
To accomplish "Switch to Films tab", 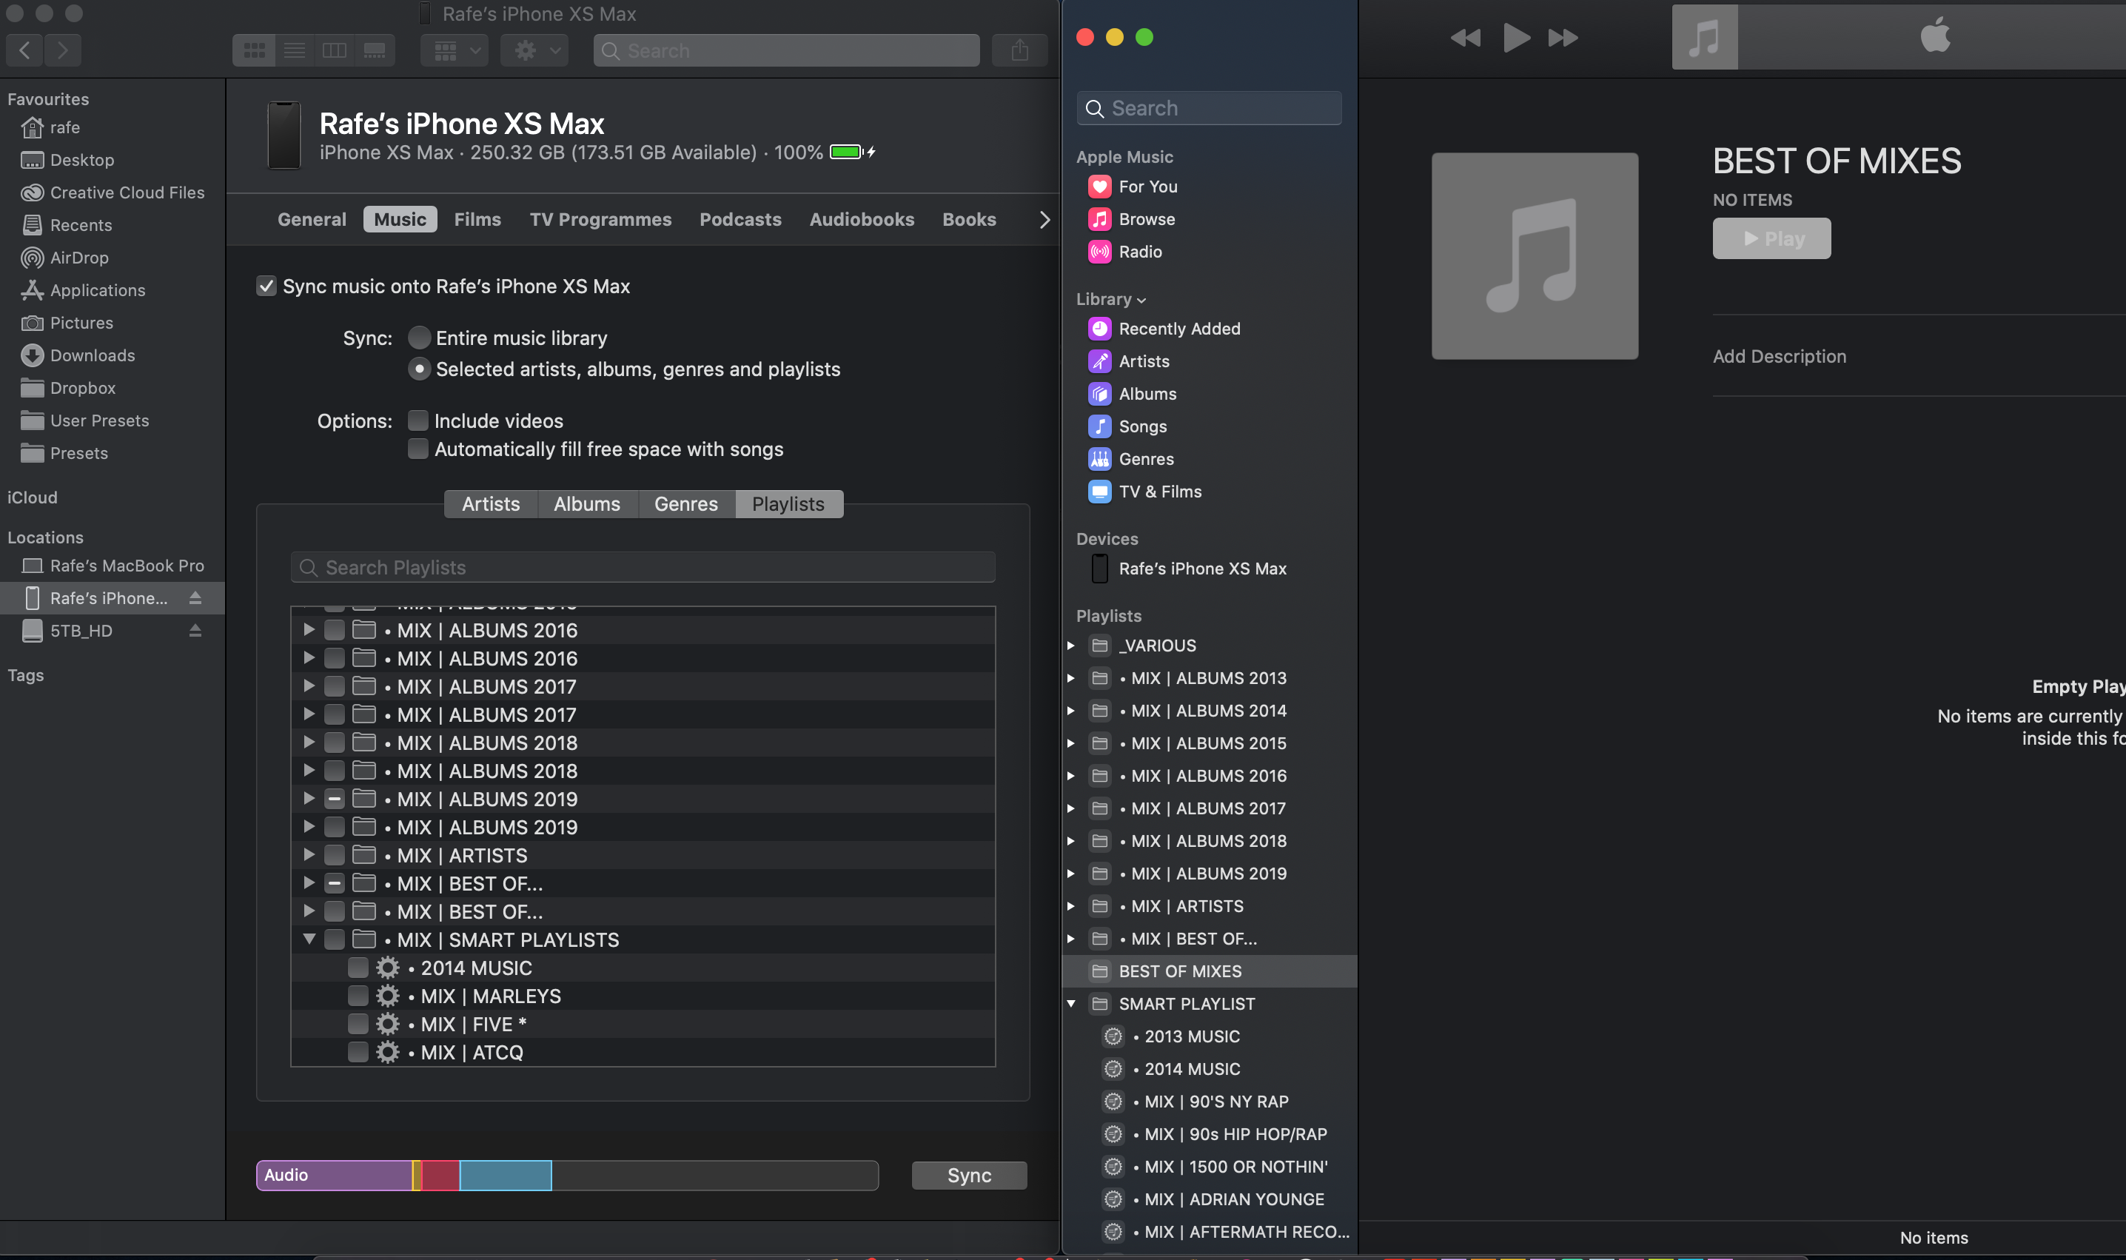I will [x=477, y=220].
